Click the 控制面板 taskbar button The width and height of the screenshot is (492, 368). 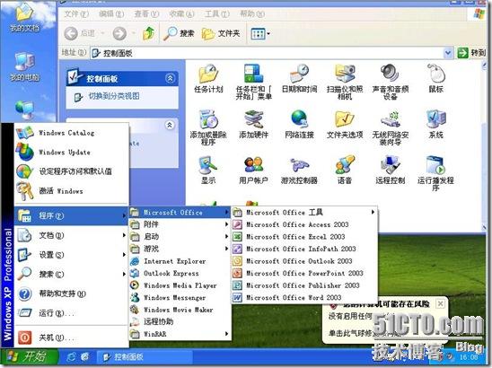[145, 356]
